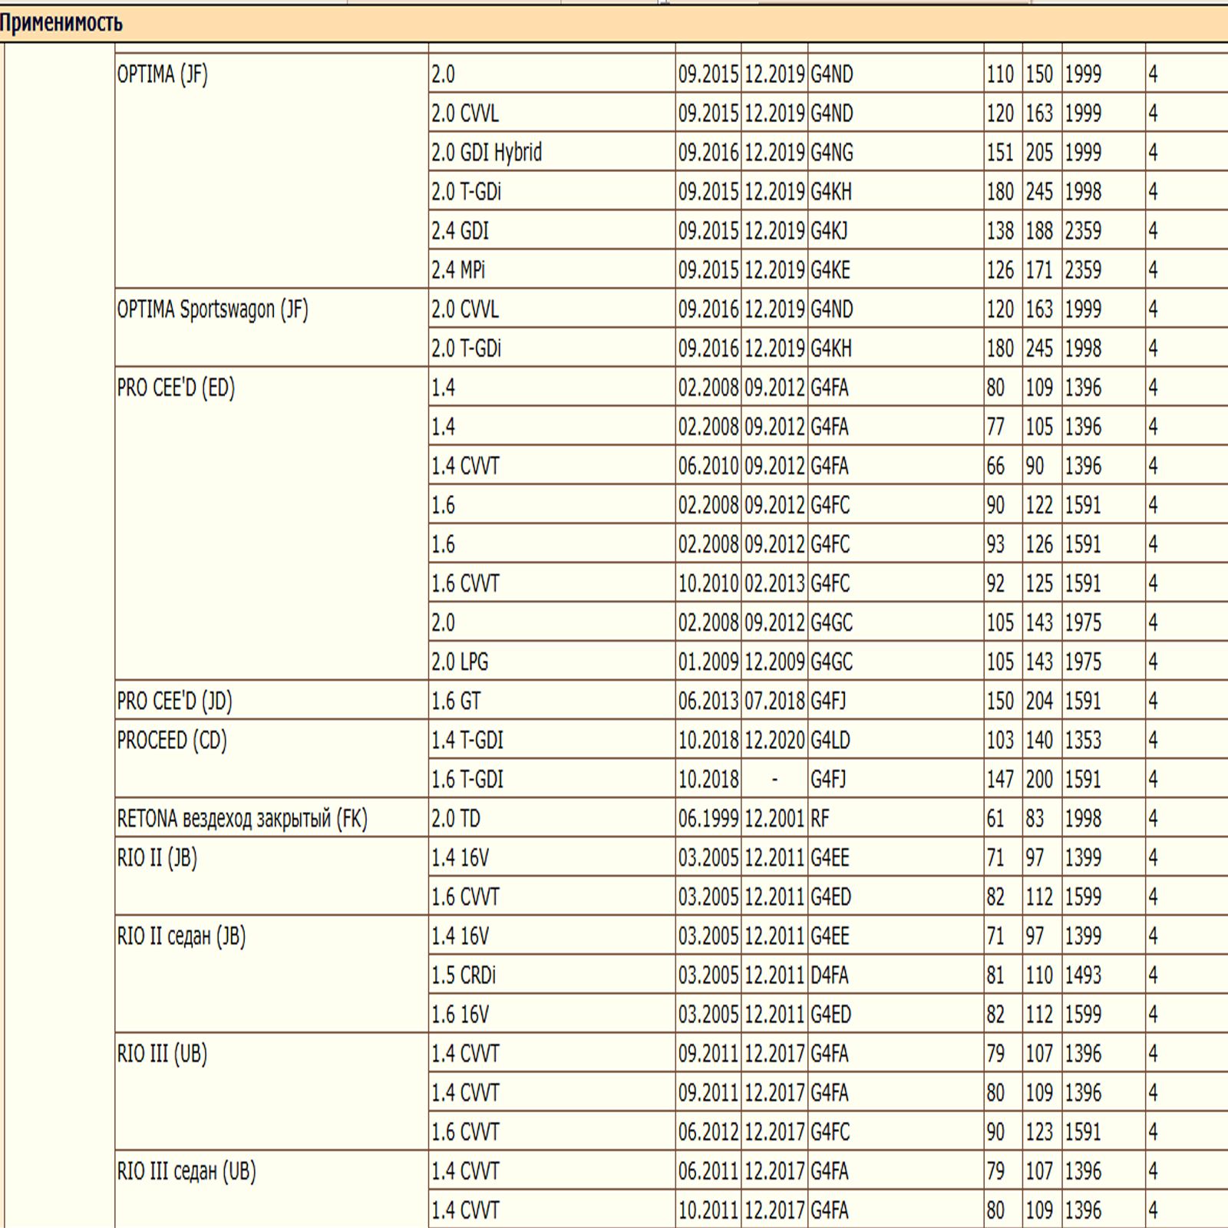Select the G4LD engine code cell
This screenshot has width=1228, height=1228.
coord(830,740)
